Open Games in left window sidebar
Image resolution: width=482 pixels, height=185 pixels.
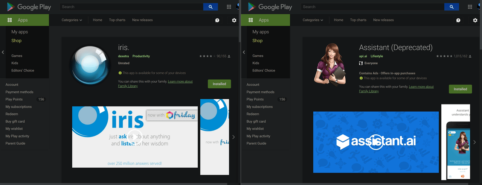[x=17, y=56]
